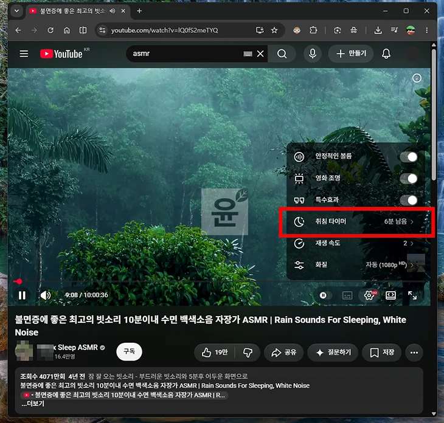Open the YouTube hamburger guide menu
444x423 pixels.
pyautogui.click(x=24, y=53)
